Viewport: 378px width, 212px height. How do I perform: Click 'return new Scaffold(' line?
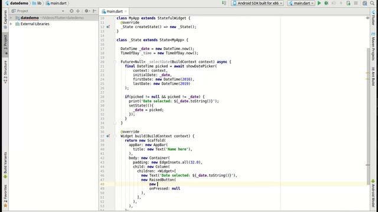tap(145, 140)
